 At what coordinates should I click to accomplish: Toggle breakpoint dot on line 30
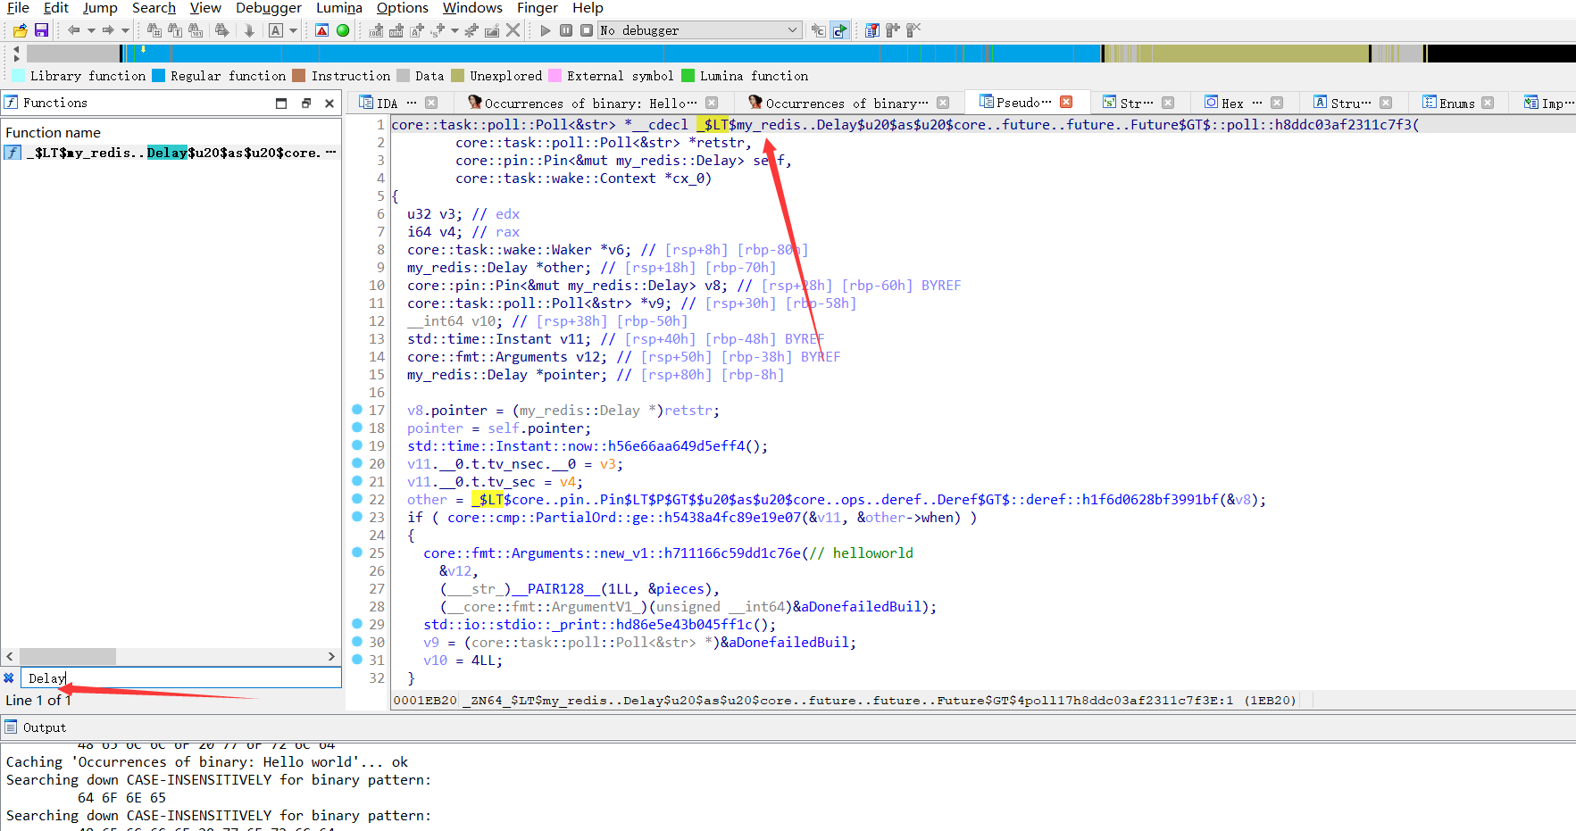(x=357, y=642)
